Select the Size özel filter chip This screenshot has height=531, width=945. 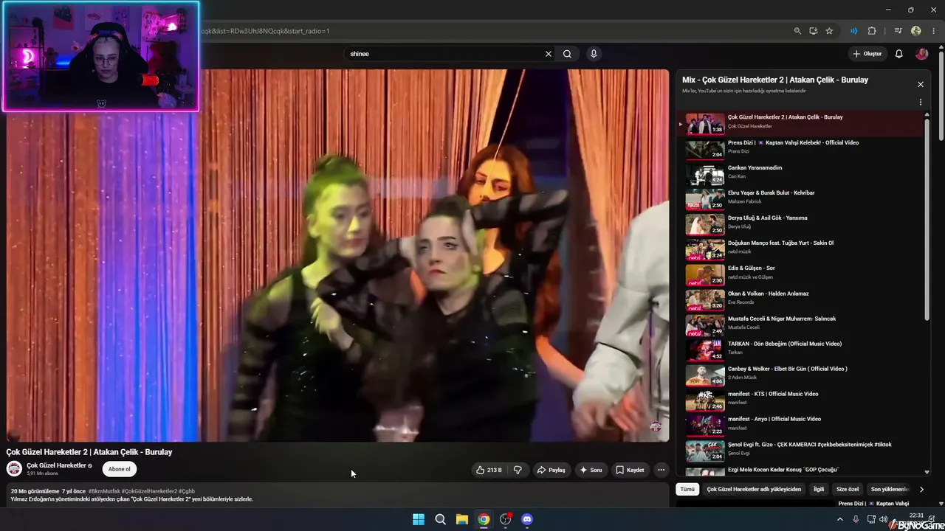point(848,489)
